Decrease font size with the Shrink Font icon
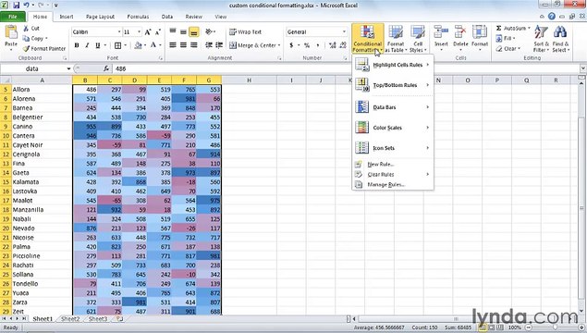This screenshot has height=333, width=587. 158,32
